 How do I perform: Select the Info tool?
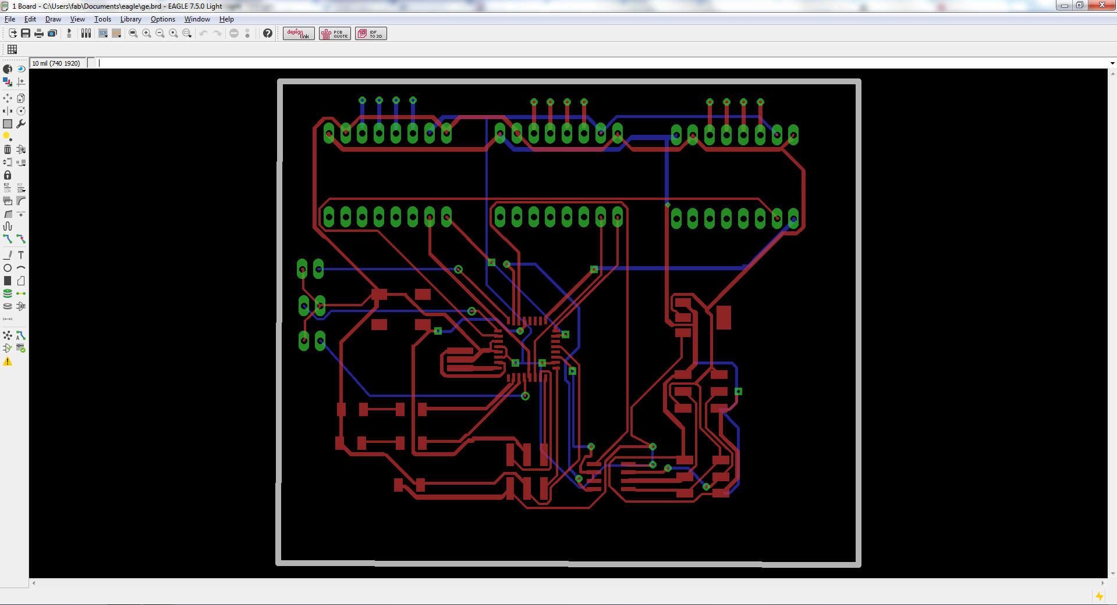tap(8, 69)
